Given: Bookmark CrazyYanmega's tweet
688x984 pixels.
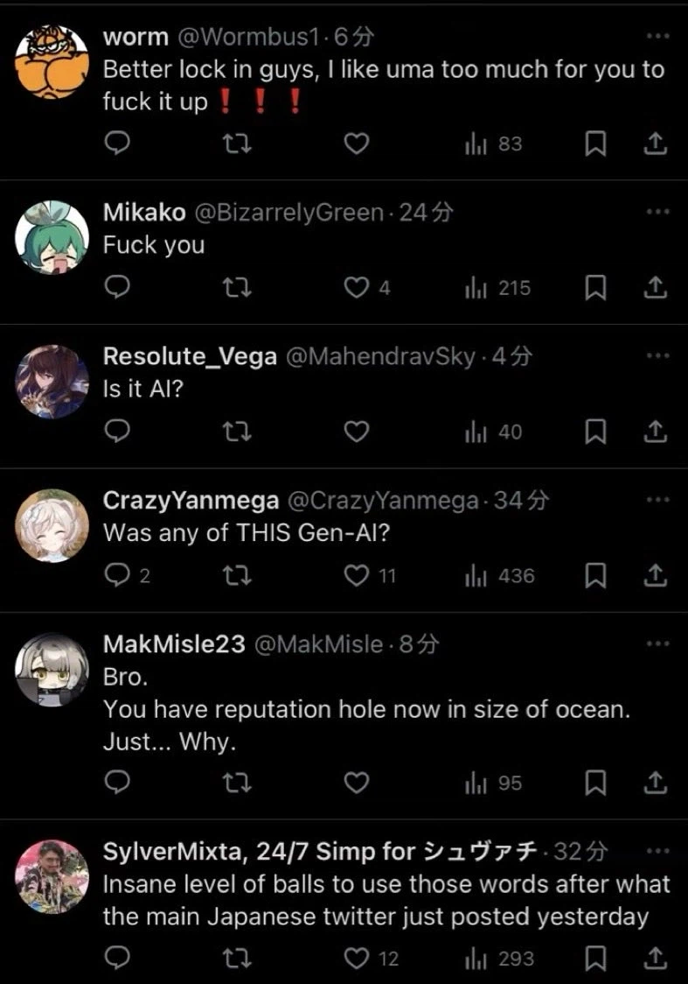Looking at the screenshot, I should coord(595,576).
